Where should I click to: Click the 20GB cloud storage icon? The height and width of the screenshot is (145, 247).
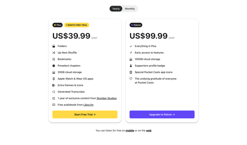[54, 72]
